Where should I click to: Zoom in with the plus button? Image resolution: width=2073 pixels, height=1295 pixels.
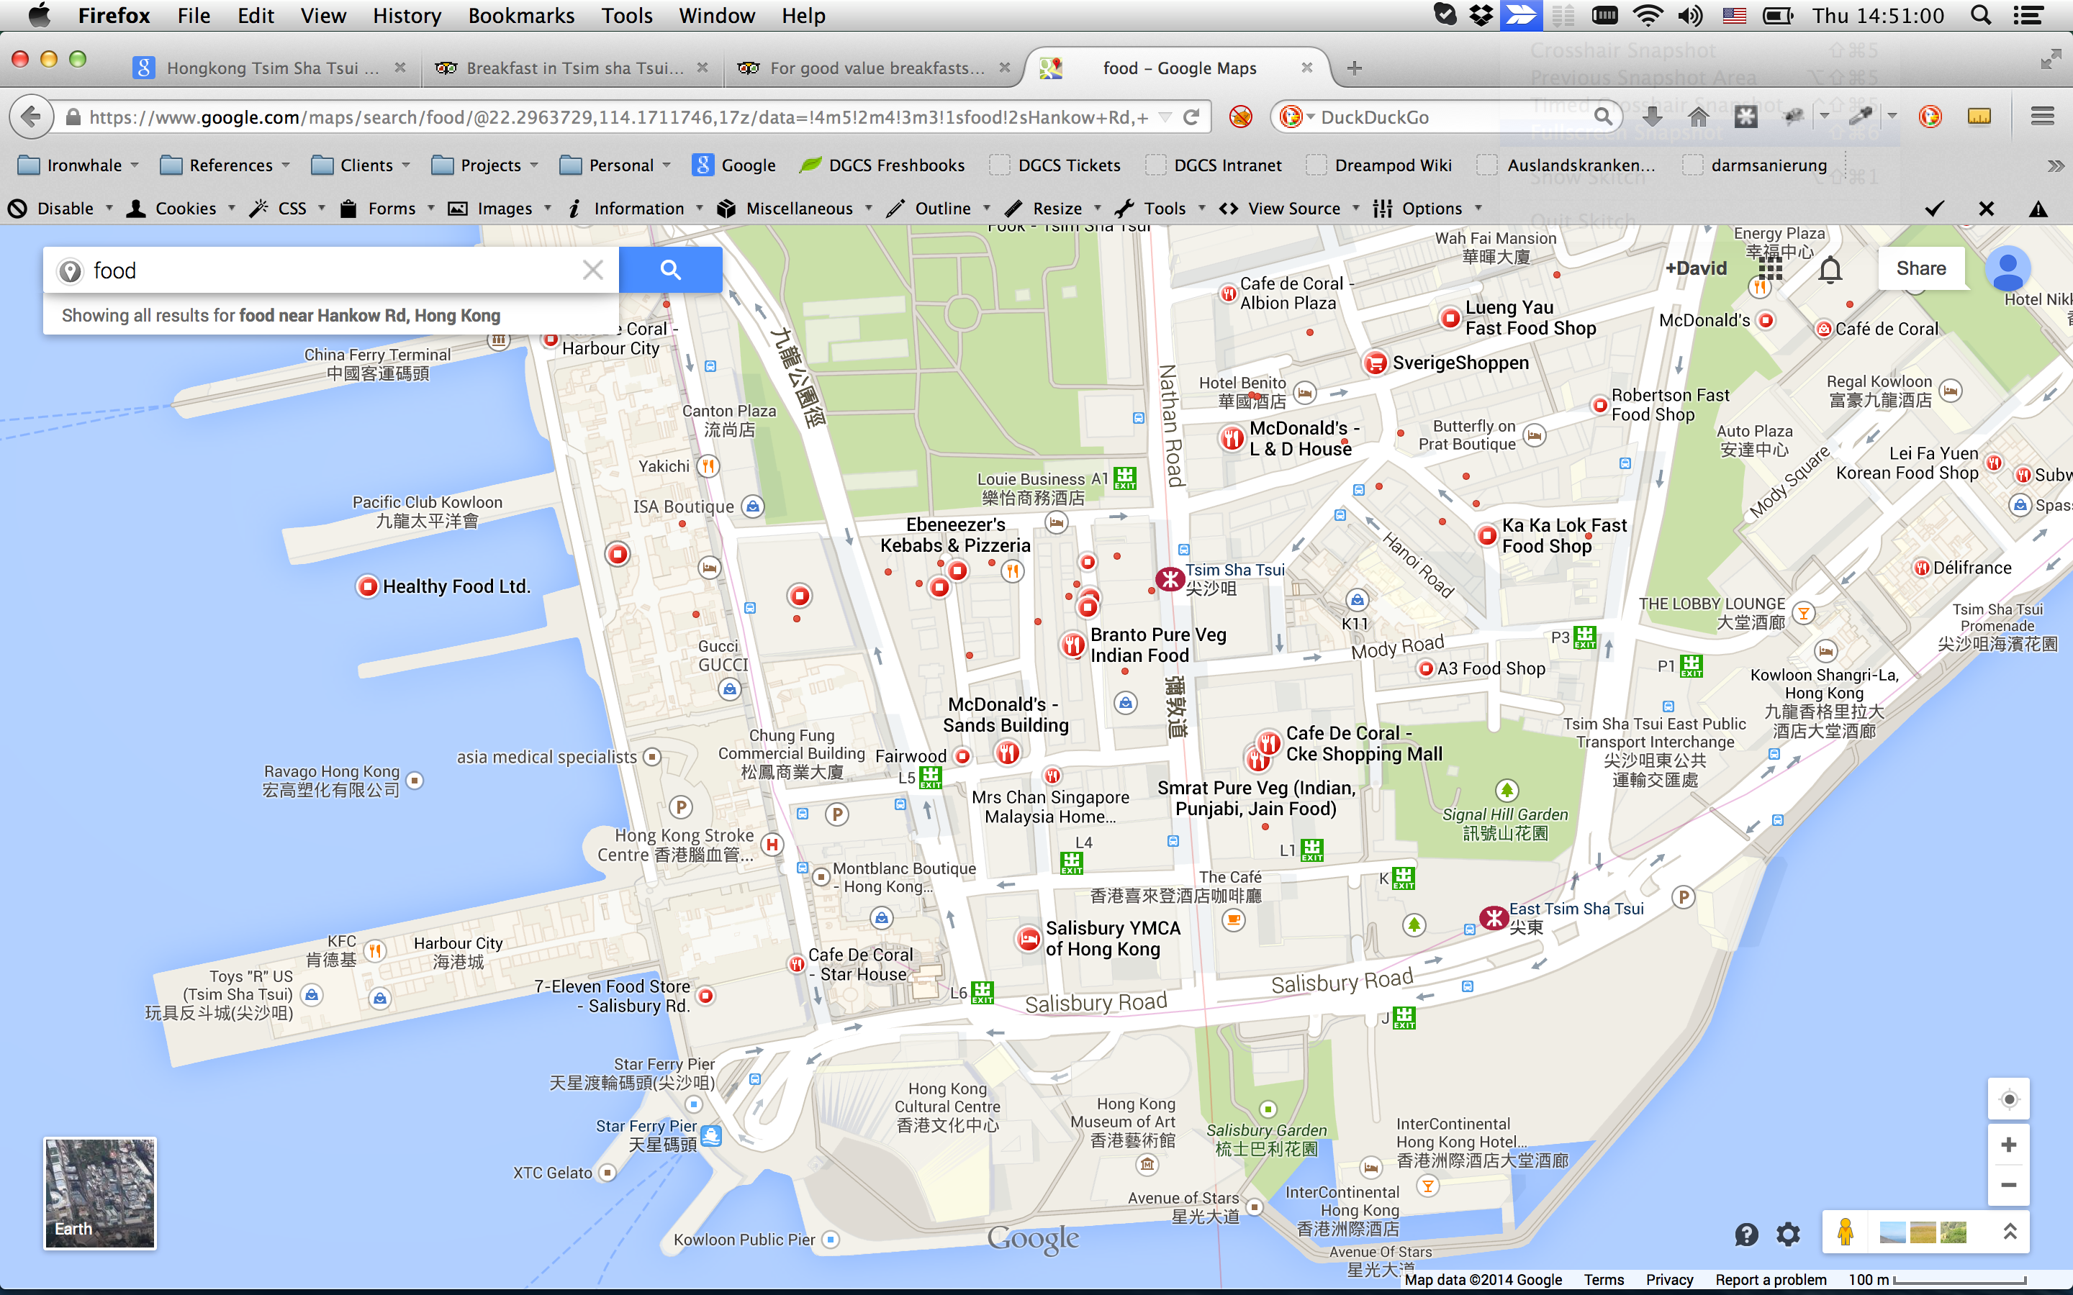(2009, 1144)
